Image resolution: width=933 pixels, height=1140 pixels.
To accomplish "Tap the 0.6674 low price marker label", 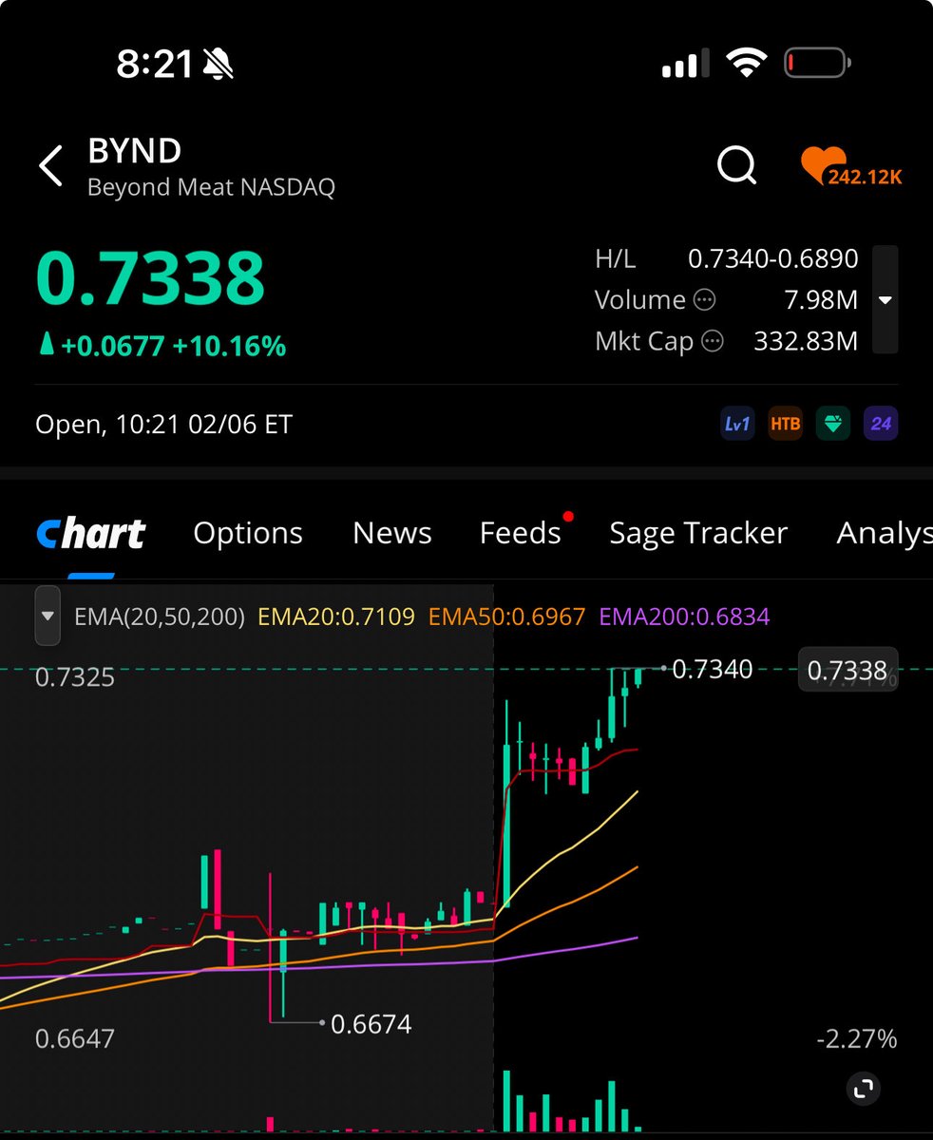I will coord(371,1025).
